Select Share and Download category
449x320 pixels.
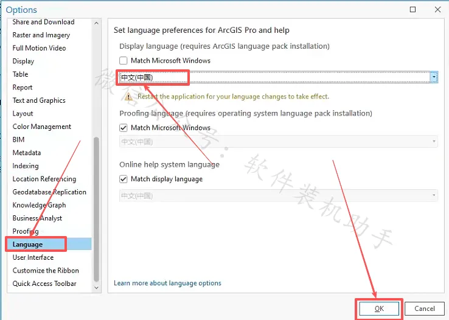[43, 22]
